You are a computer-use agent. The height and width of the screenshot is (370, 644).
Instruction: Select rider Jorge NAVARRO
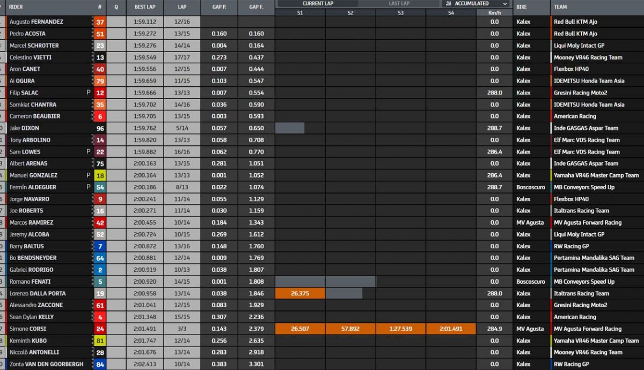tap(30, 199)
